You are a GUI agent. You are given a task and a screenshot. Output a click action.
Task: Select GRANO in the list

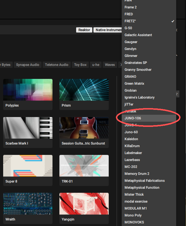149,77
